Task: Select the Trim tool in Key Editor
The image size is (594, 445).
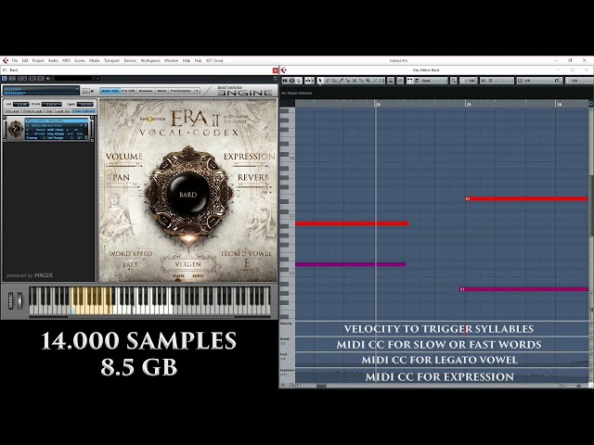Action: point(341,81)
